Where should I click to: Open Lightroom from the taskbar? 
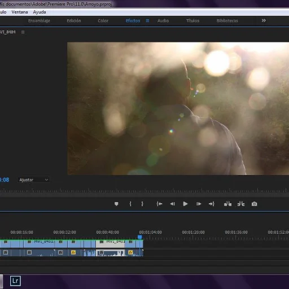click(x=15, y=281)
